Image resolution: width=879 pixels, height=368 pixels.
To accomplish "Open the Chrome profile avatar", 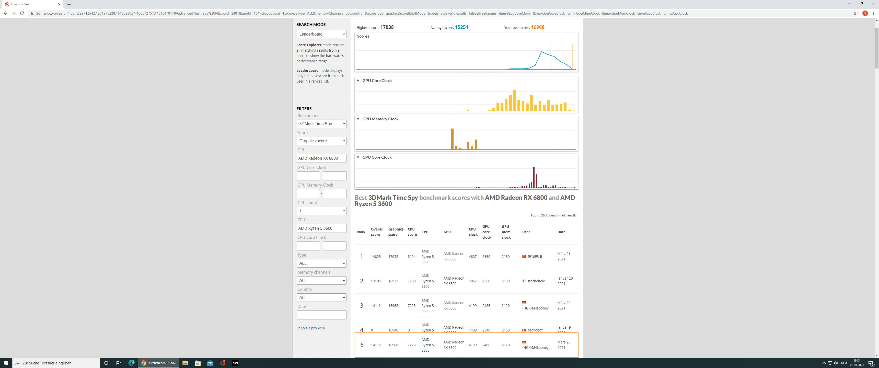I will (x=865, y=13).
